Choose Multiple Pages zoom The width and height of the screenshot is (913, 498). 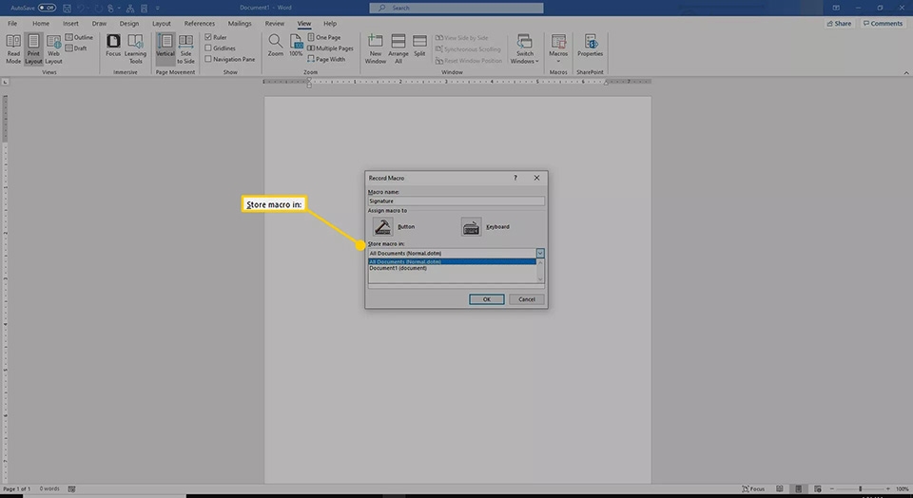tap(330, 48)
